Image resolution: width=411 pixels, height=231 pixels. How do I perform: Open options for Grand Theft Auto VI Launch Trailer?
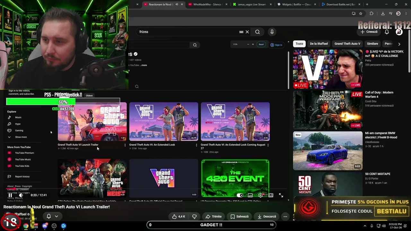point(125,145)
